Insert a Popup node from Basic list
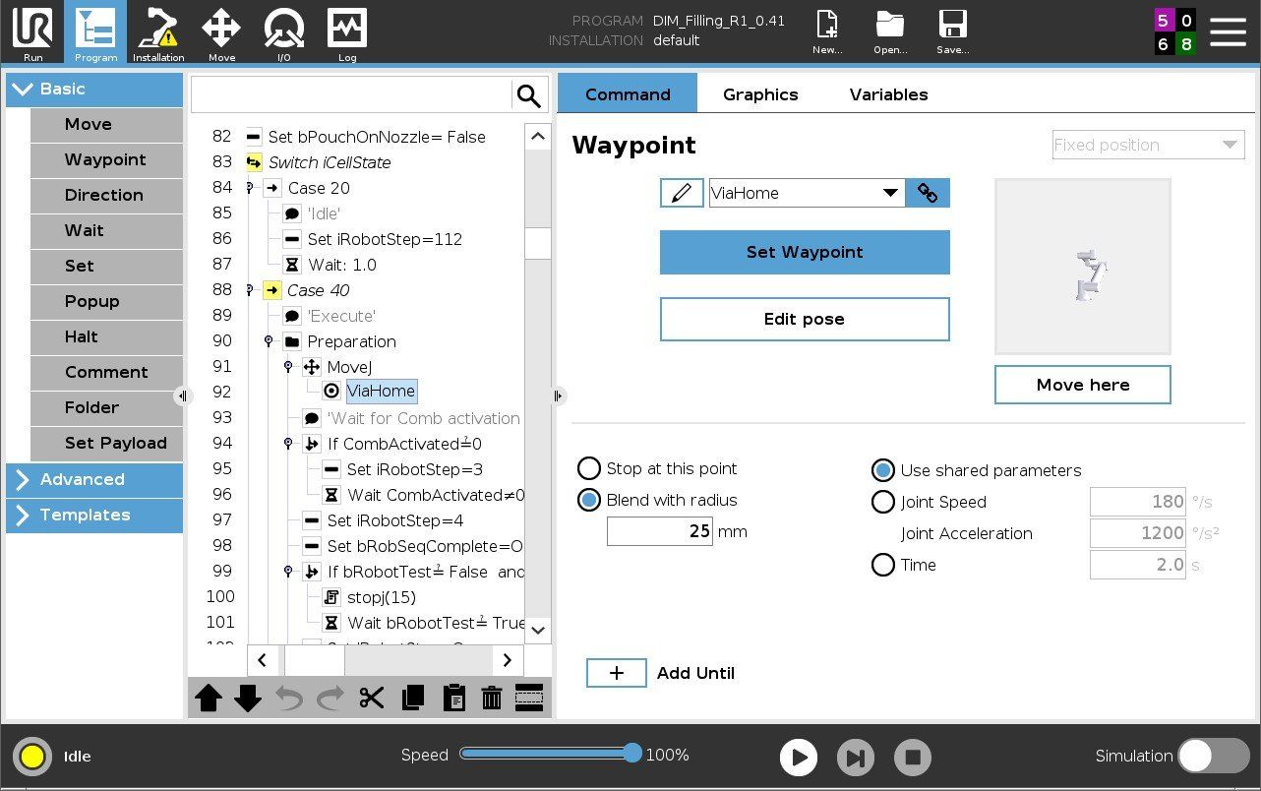 106,301
